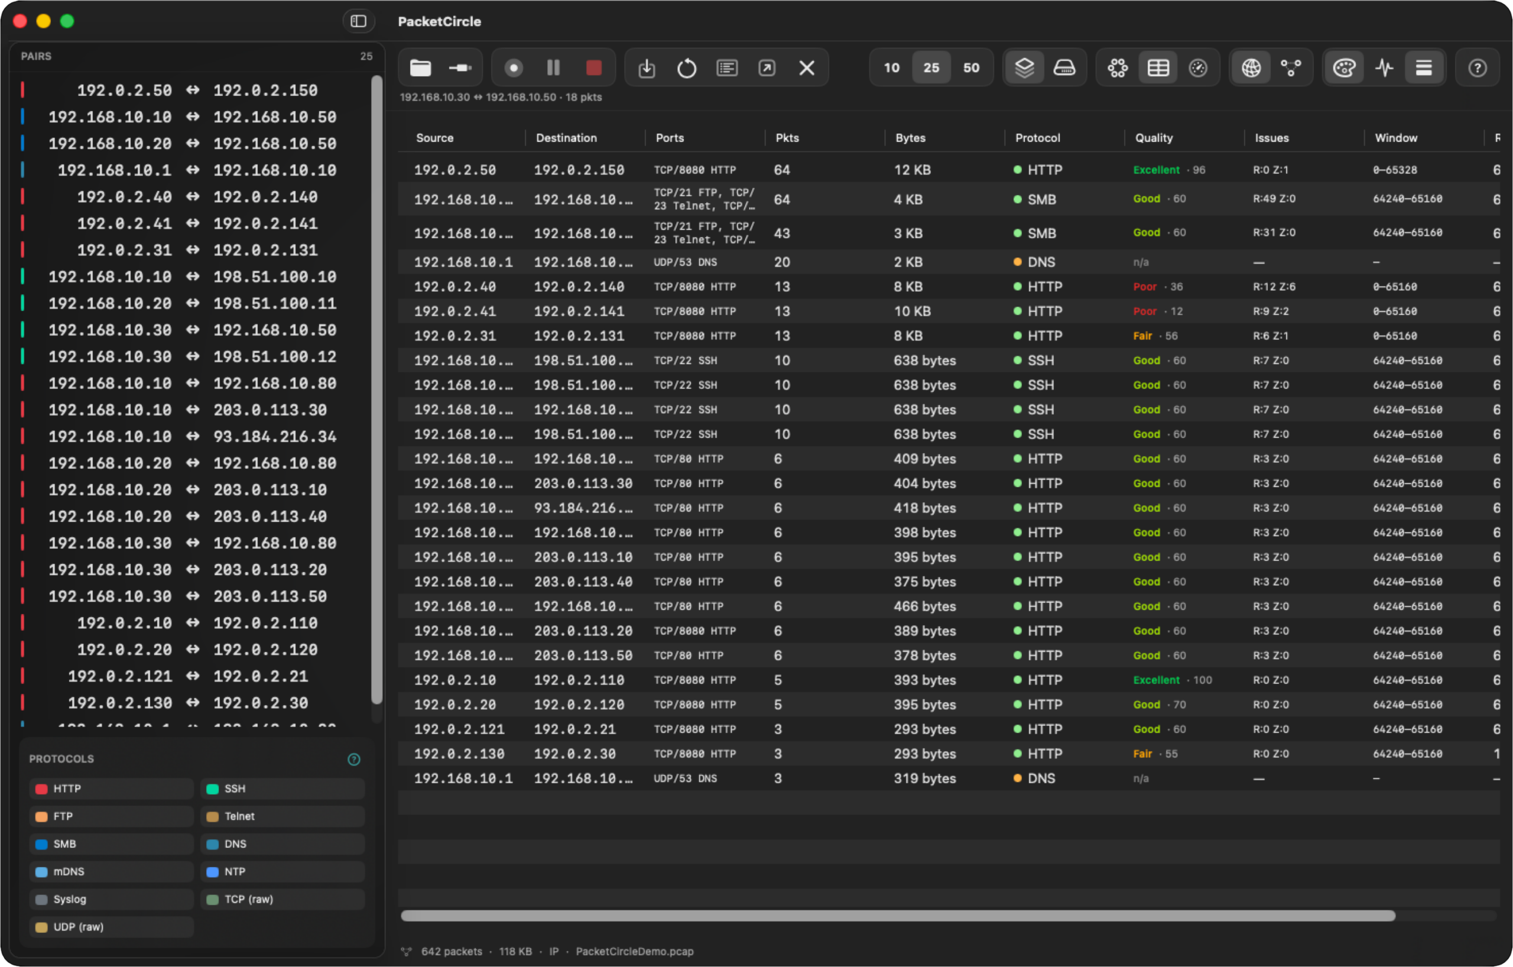Image resolution: width=1513 pixels, height=967 pixels.
Task: Pause the packet capture
Action: pos(554,68)
